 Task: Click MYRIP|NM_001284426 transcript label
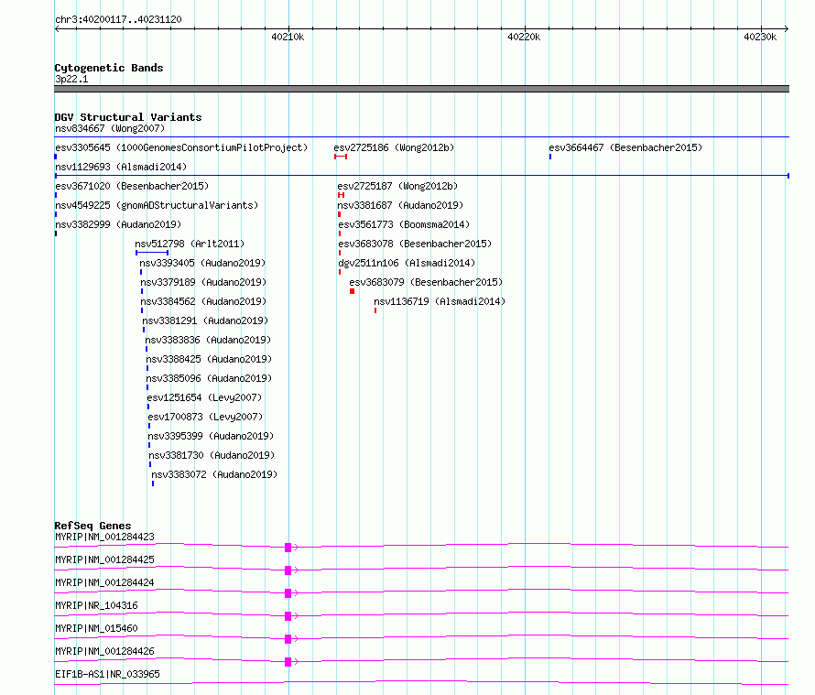tap(104, 651)
